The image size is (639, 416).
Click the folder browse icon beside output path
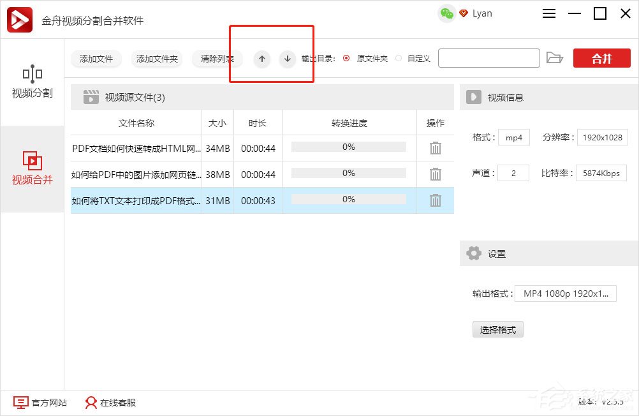tap(555, 57)
